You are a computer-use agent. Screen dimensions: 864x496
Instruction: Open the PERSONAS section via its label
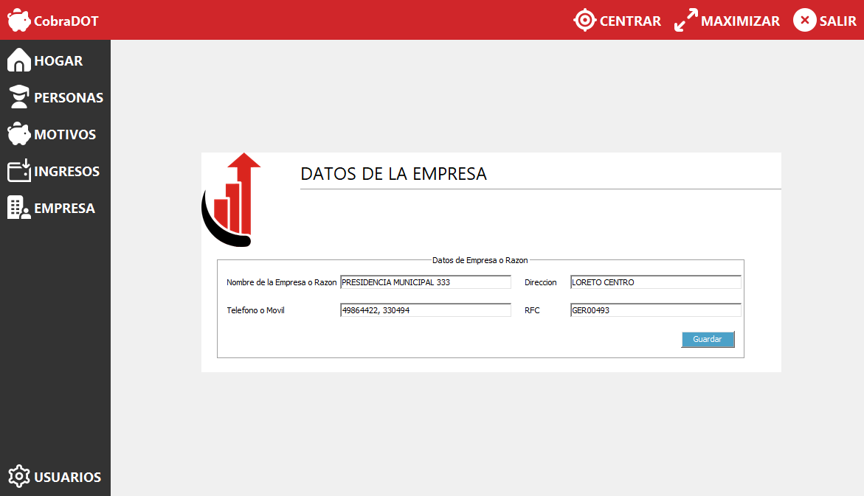pyautogui.click(x=69, y=97)
